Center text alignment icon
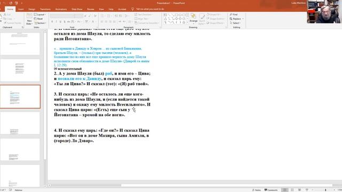342x192 pixels. 106,21
